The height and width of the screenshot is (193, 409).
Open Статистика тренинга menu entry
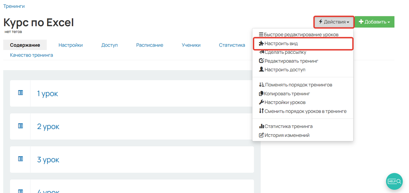303,126
